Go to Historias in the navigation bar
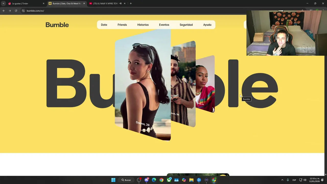 143,25
